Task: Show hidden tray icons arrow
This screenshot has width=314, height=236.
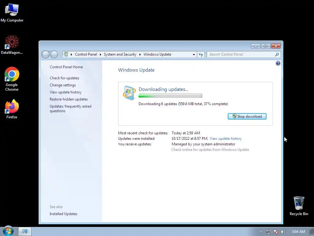Action: [x=261, y=232]
